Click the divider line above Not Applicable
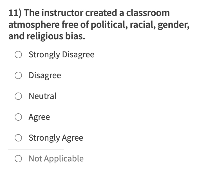 [36, 150]
